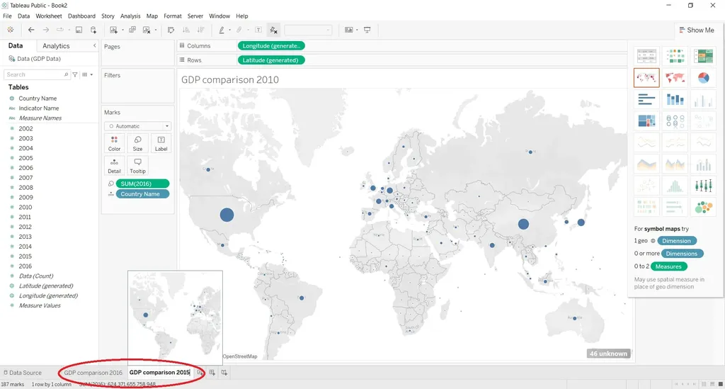
Task: Open the fit size dropdown in toolbar
Action: pos(308,30)
